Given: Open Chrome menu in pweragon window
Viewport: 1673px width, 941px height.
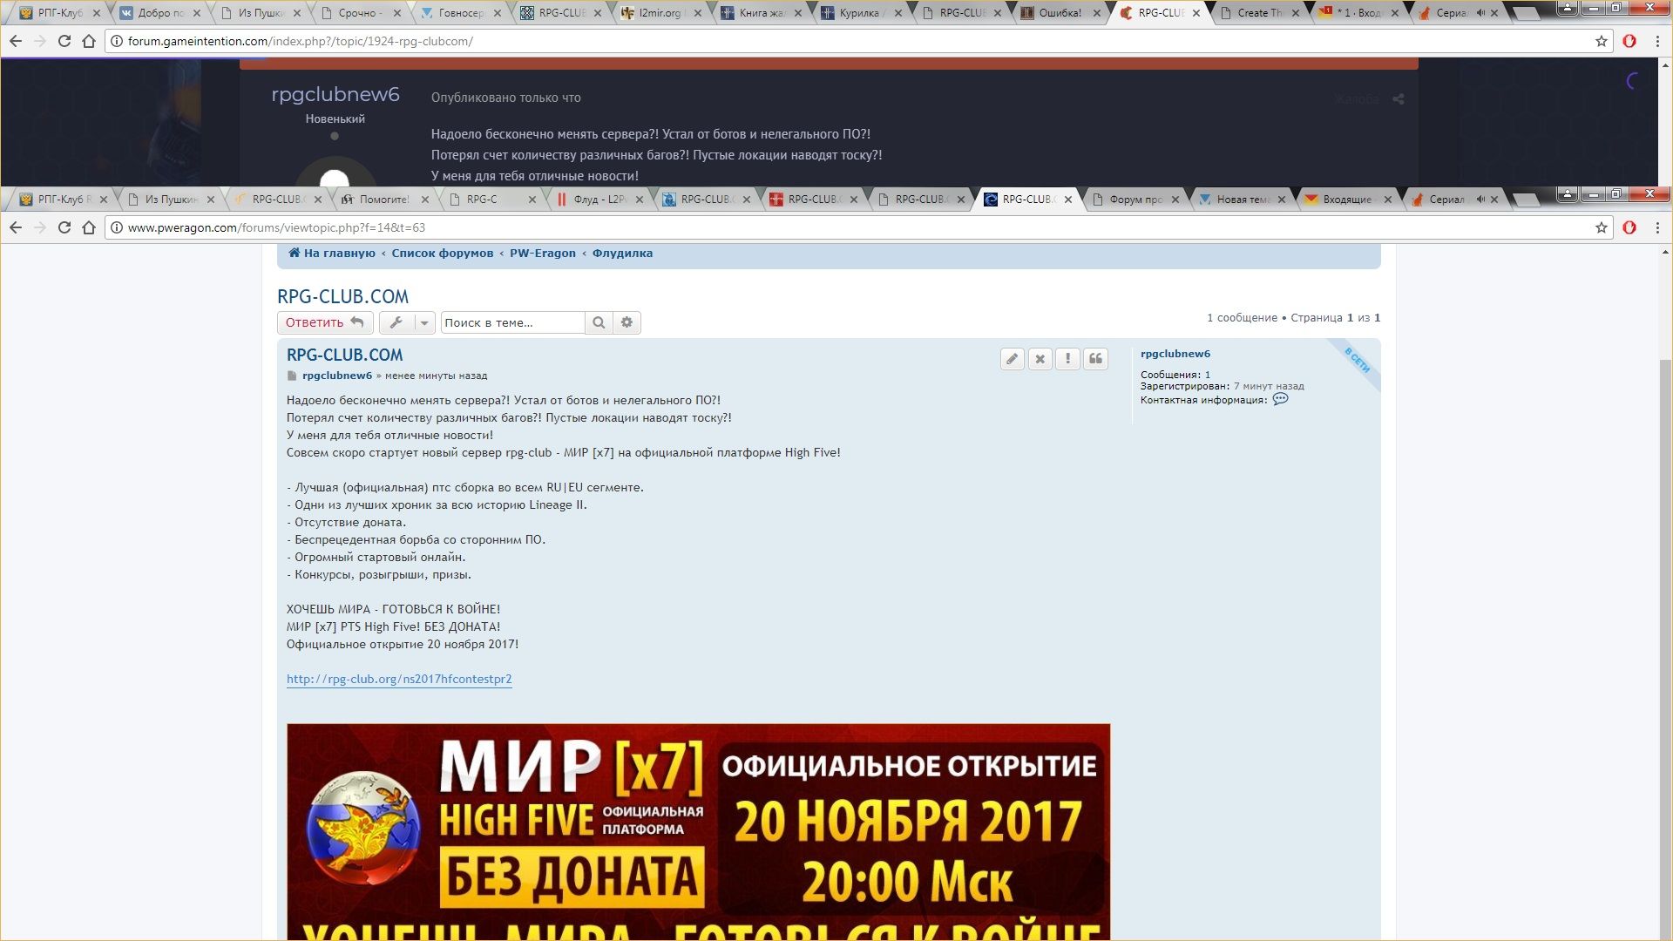Looking at the screenshot, I should [x=1657, y=227].
